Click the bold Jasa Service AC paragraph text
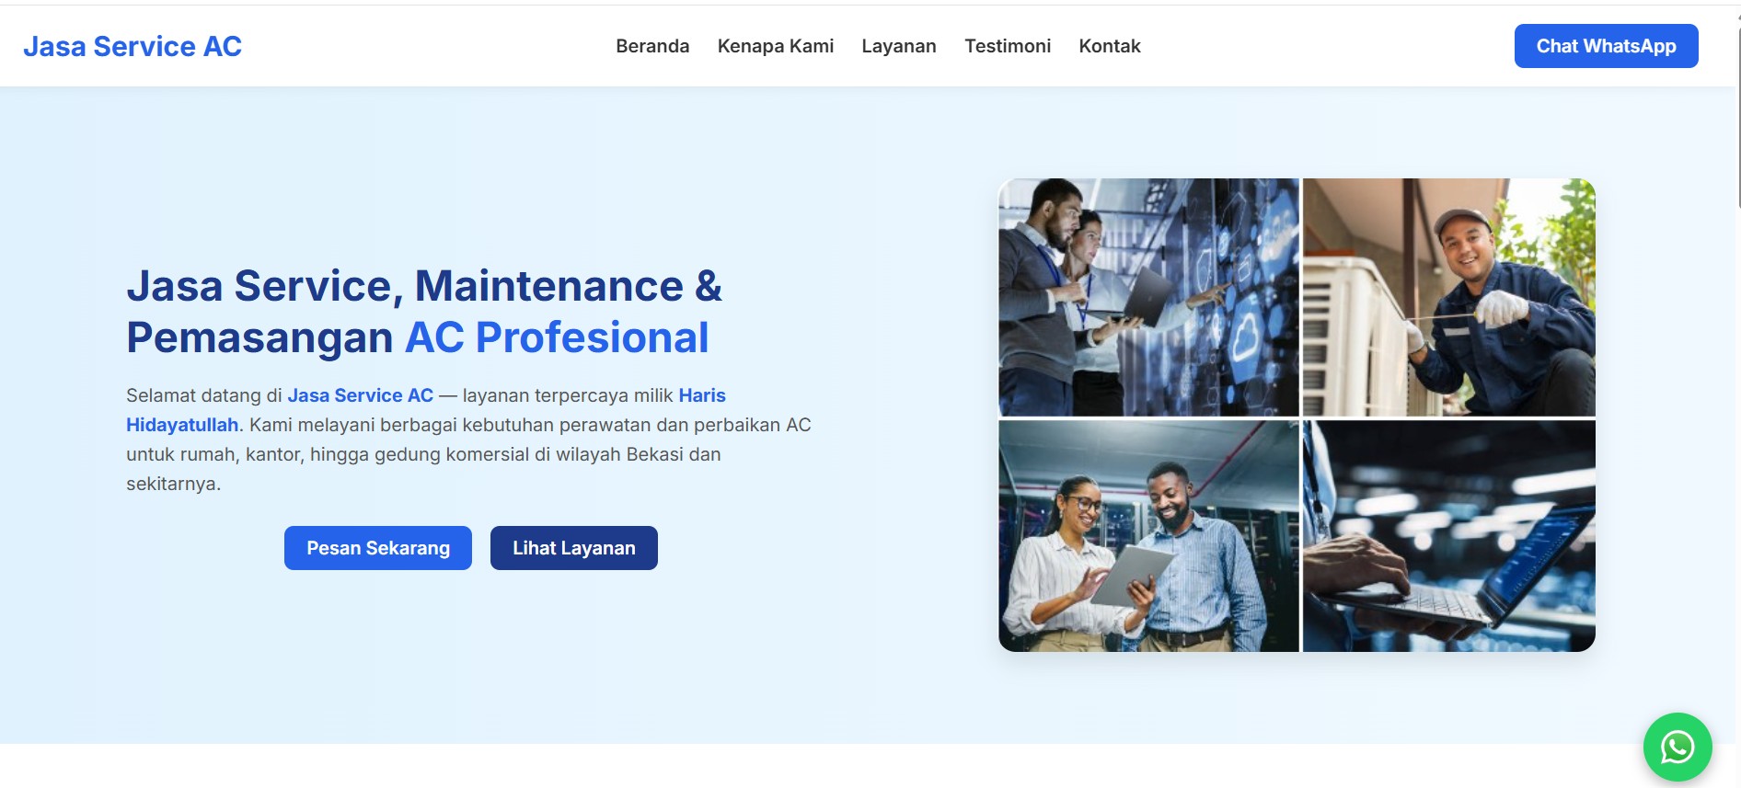Viewport: 1741px width, 788px height. pos(360,395)
